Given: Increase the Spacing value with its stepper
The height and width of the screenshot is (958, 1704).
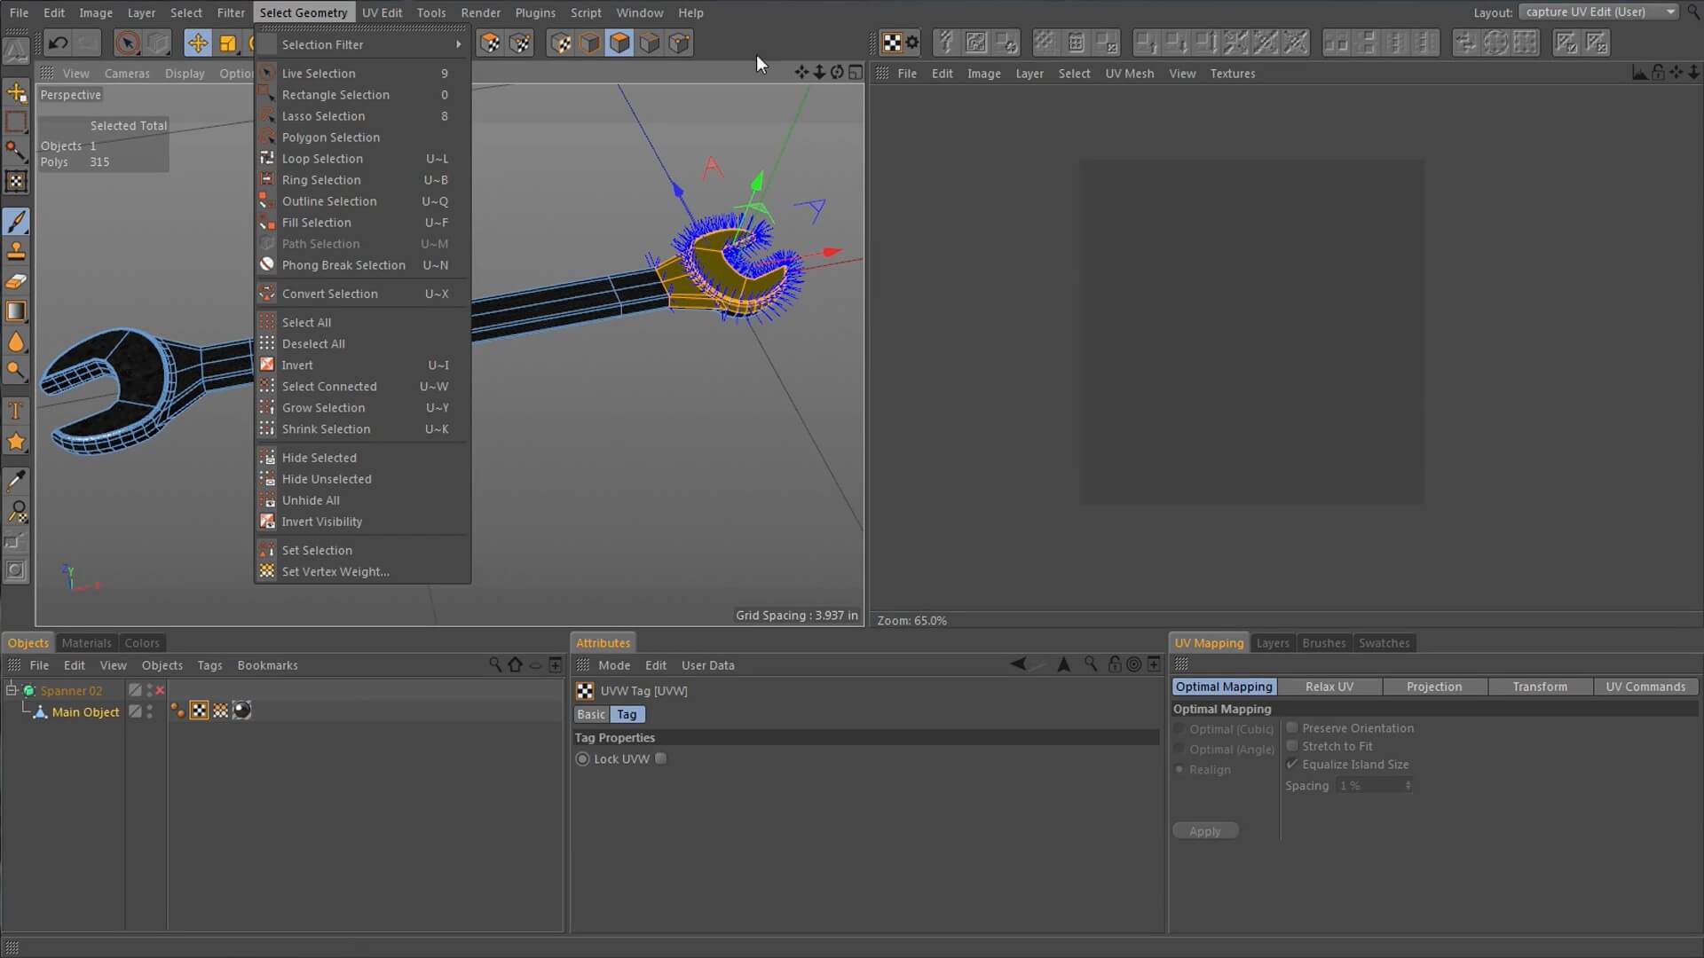Looking at the screenshot, I should click(x=1409, y=781).
